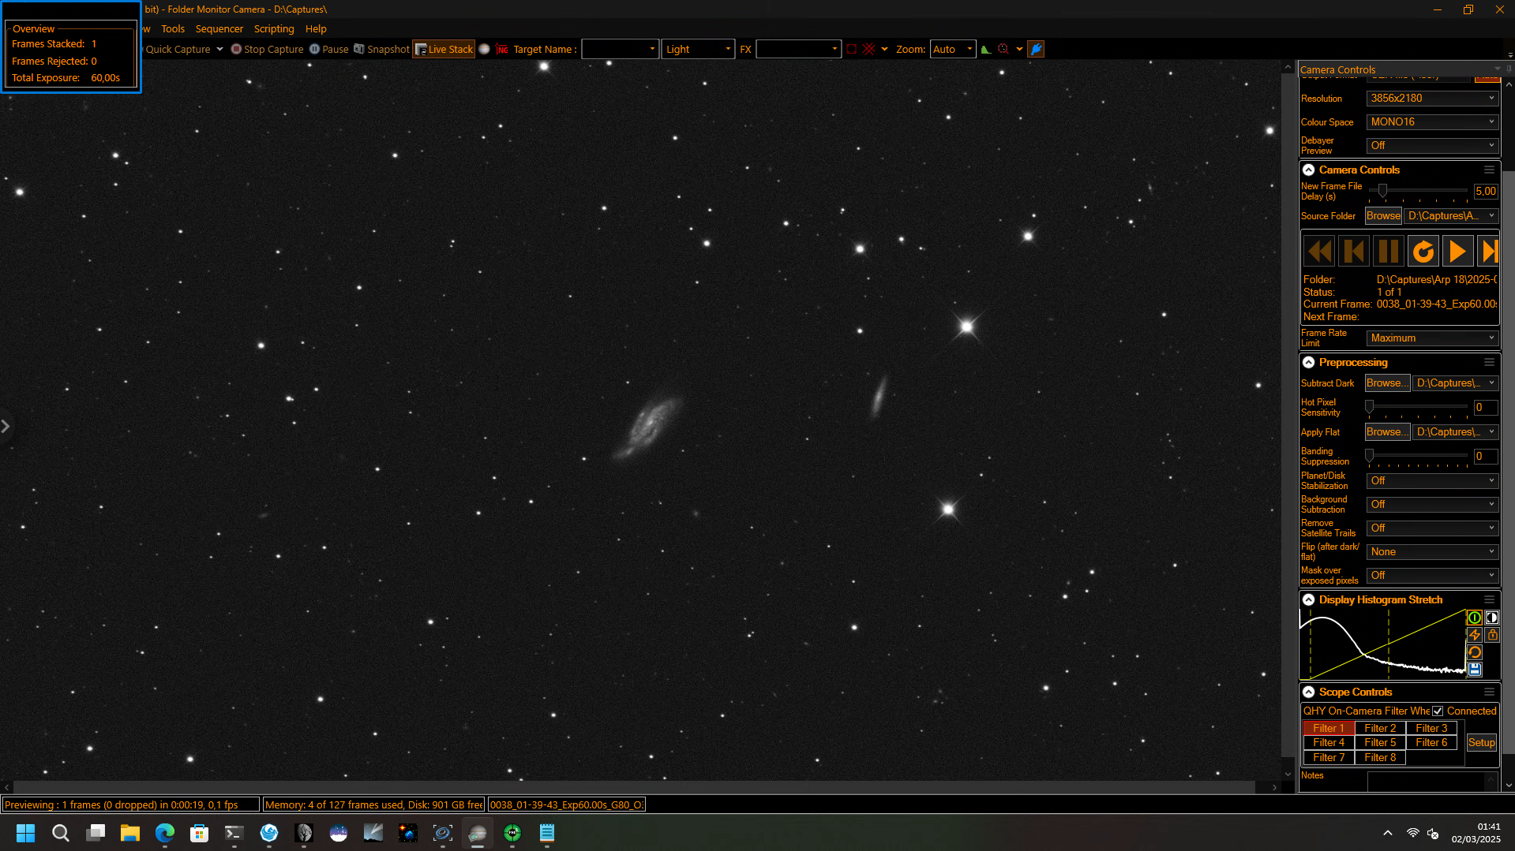The image size is (1515, 851).
Task: Select Filter 3 on the filter wheel
Action: (x=1431, y=728)
